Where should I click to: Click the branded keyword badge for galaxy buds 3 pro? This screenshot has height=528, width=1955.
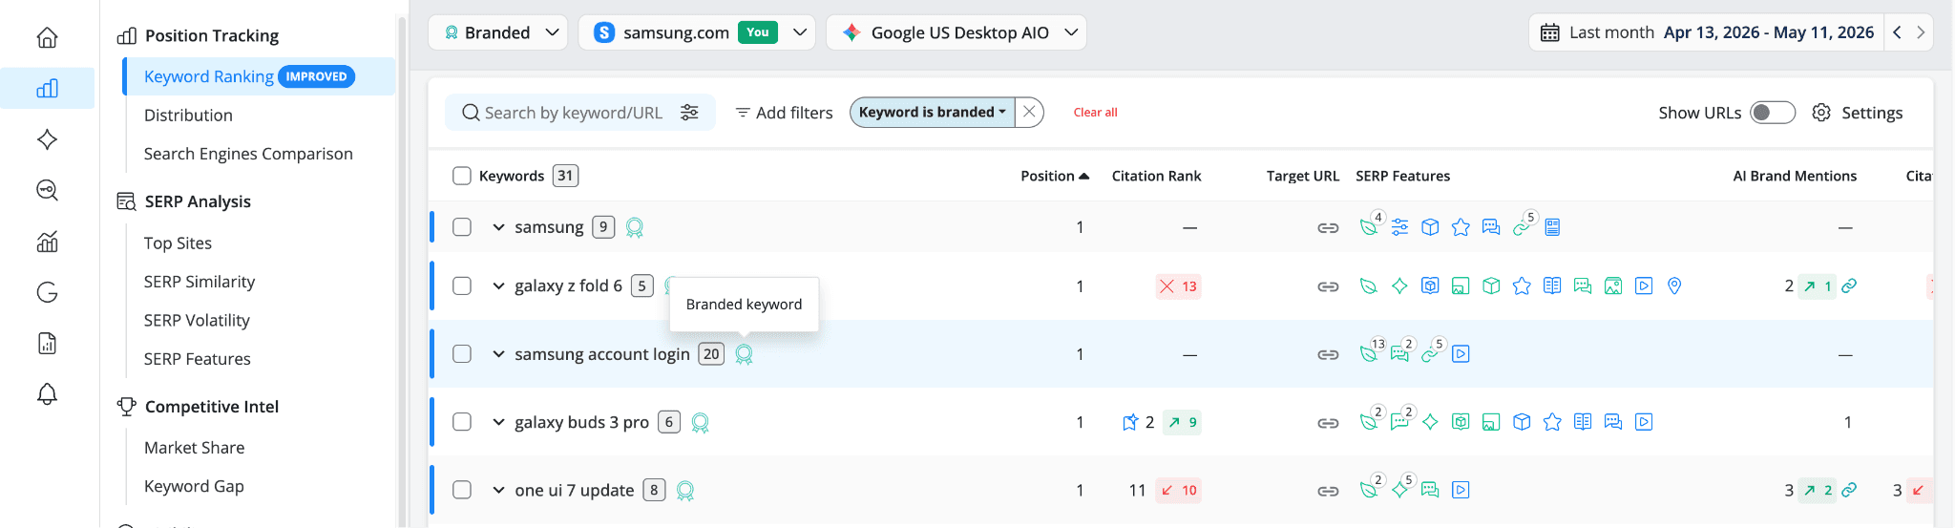pyautogui.click(x=700, y=423)
